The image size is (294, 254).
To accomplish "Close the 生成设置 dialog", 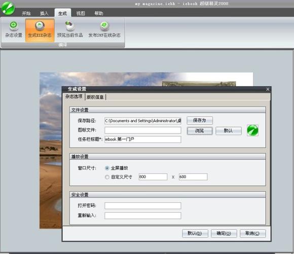I will (x=268, y=89).
